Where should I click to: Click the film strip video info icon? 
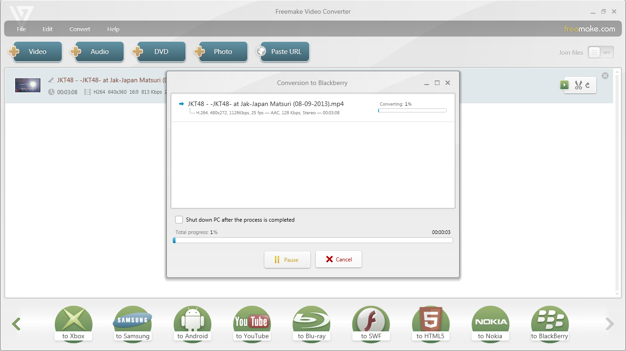[88, 92]
